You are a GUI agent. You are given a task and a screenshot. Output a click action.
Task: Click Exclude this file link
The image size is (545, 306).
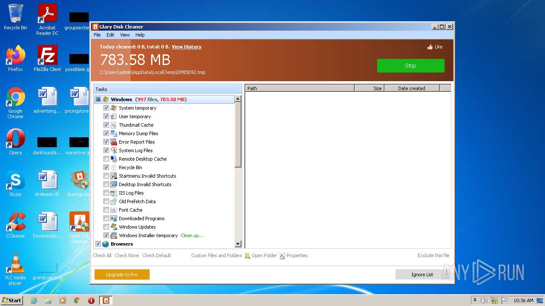pyautogui.click(x=433, y=255)
